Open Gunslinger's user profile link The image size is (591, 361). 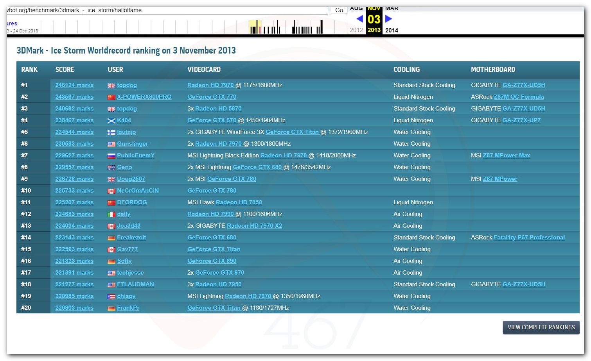tap(133, 144)
